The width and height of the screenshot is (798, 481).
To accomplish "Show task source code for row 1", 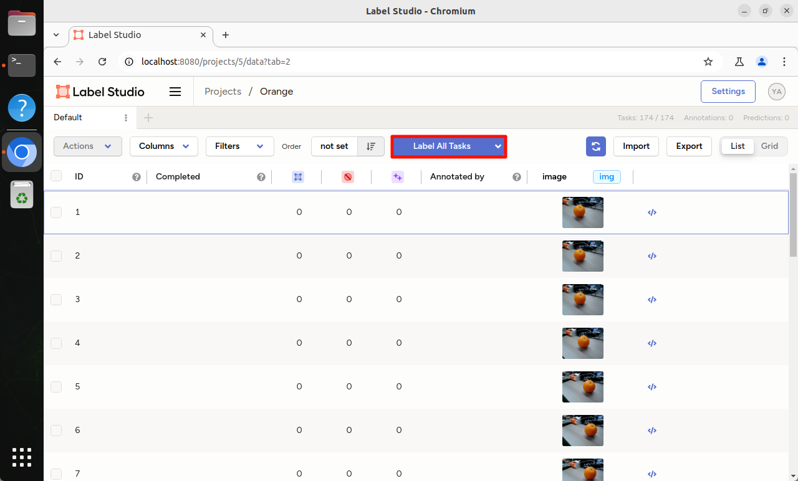I will coord(652,212).
